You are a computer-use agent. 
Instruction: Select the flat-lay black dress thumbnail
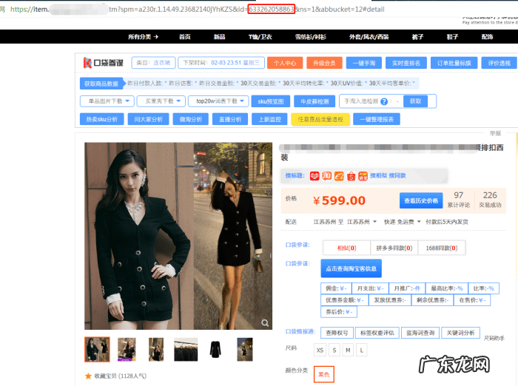[215, 349]
